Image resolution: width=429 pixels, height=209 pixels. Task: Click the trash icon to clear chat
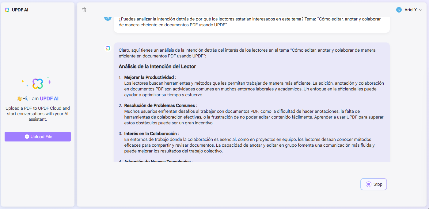(84, 10)
